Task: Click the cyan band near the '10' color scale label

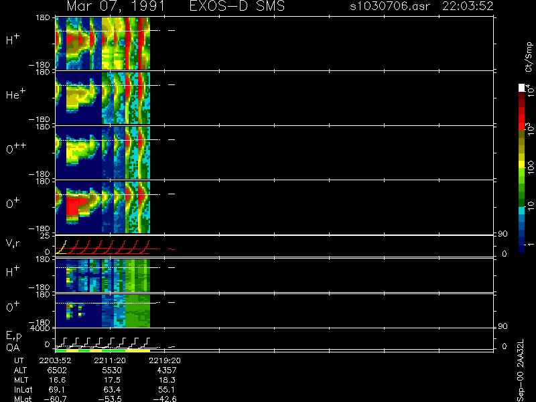Action: click(522, 210)
